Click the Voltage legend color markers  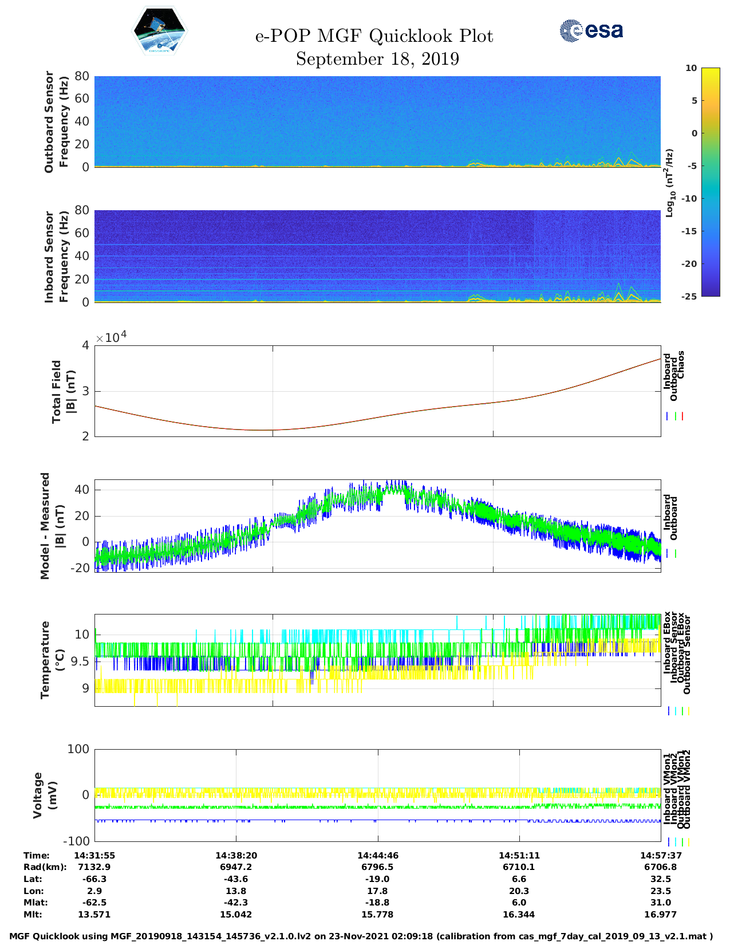678,842
